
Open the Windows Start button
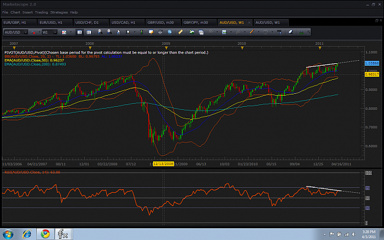(8, 234)
